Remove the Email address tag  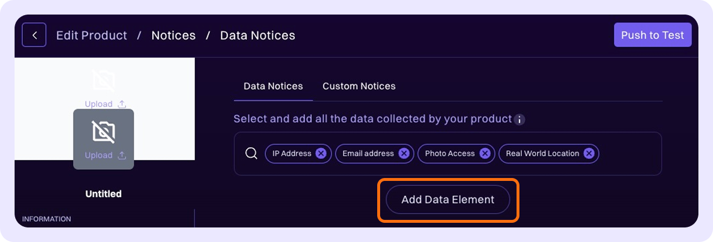[x=403, y=154]
